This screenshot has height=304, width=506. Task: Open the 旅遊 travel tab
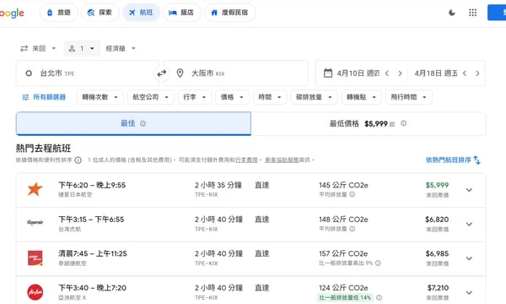pyautogui.click(x=59, y=13)
